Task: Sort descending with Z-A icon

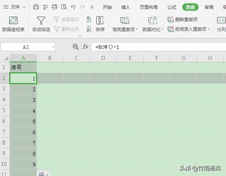Action: click(89, 29)
